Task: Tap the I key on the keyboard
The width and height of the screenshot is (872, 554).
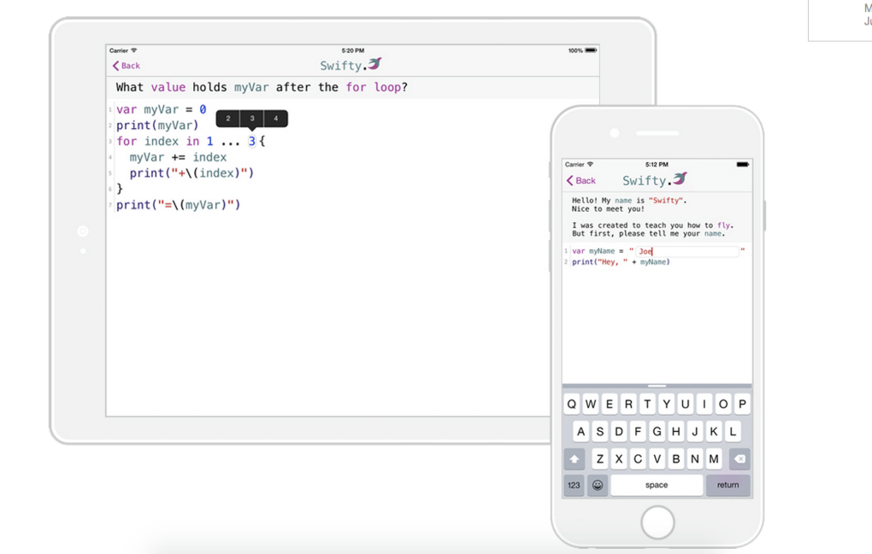Action: pyautogui.click(x=704, y=404)
